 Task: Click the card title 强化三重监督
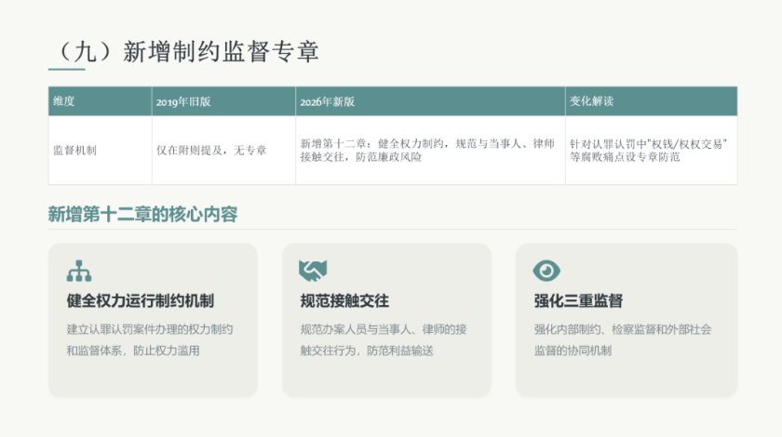tap(578, 301)
